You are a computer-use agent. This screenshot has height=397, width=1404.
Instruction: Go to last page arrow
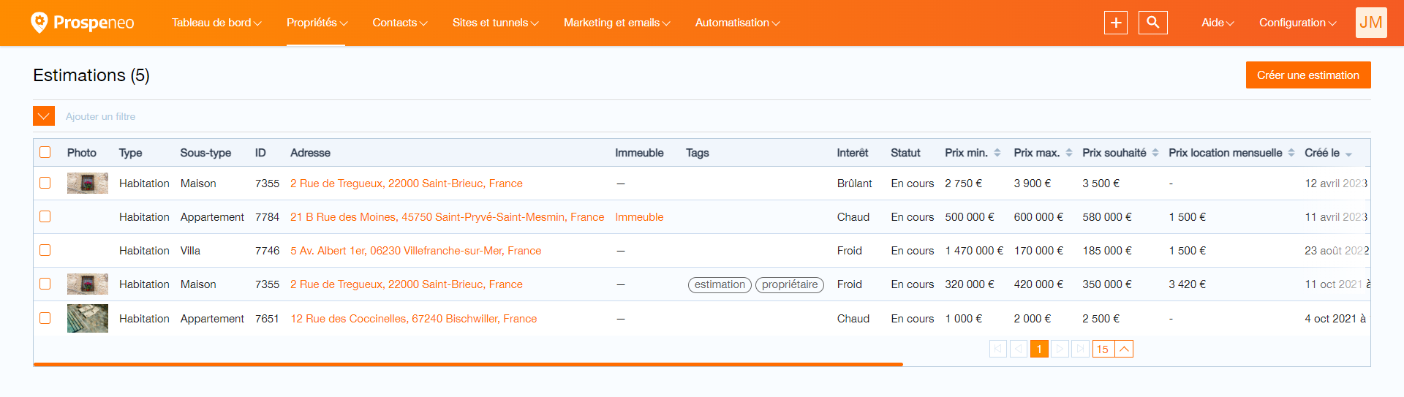[1080, 349]
